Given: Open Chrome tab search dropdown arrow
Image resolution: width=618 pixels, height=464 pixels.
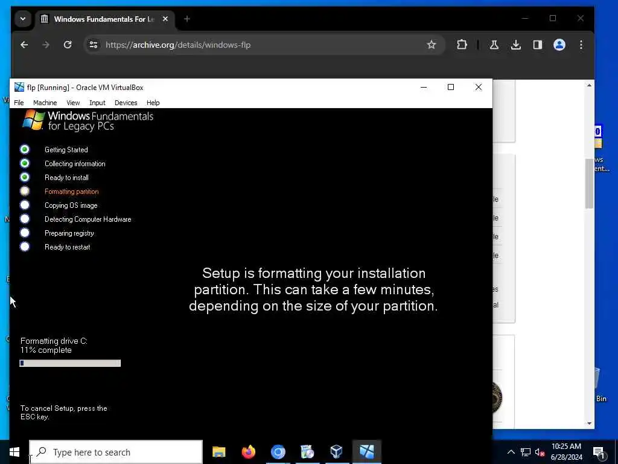Looking at the screenshot, I should (23, 19).
